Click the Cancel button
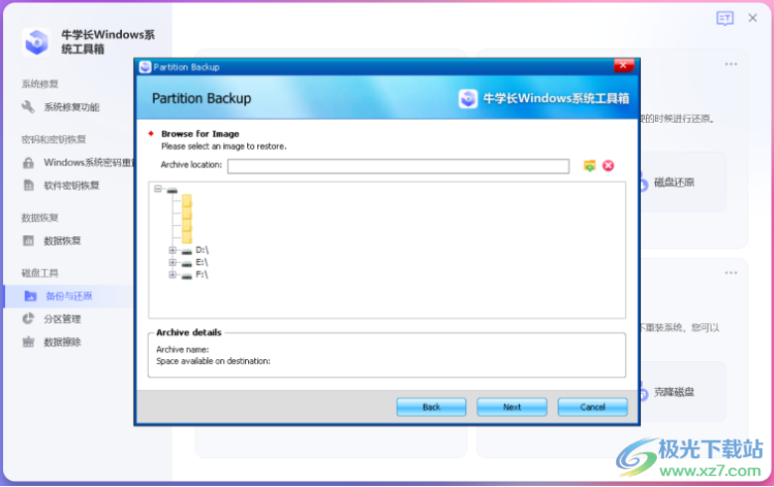The height and width of the screenshot is (487, 774). click(592, 407)
